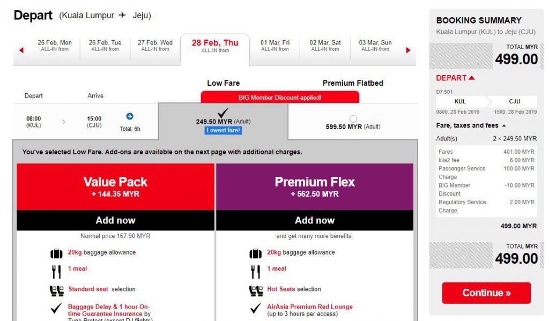Viewport: 549px width, 321px height.
Task: Choose the 03 Mar, Sun date tab
Action: pos(375,46)
